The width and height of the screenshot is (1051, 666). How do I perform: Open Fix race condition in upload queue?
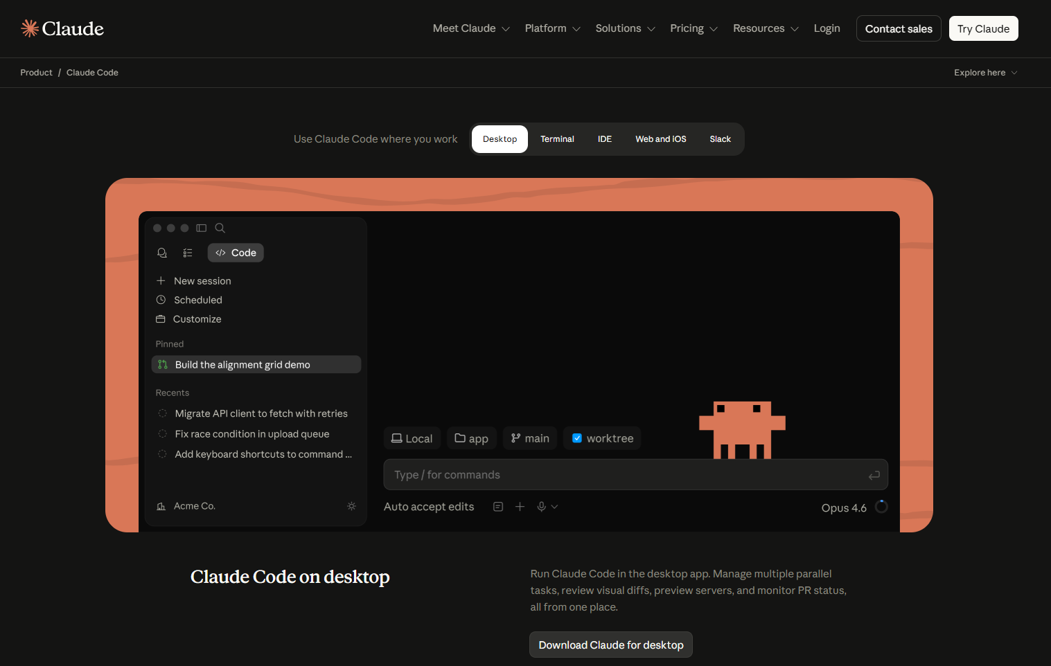click(x=252, y=434)
